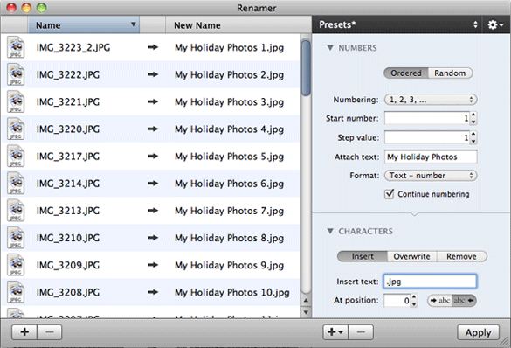The width and height of the screenshot is (511, 348).
Task: Select Overwrite characters mode
Action: [412, 256]
